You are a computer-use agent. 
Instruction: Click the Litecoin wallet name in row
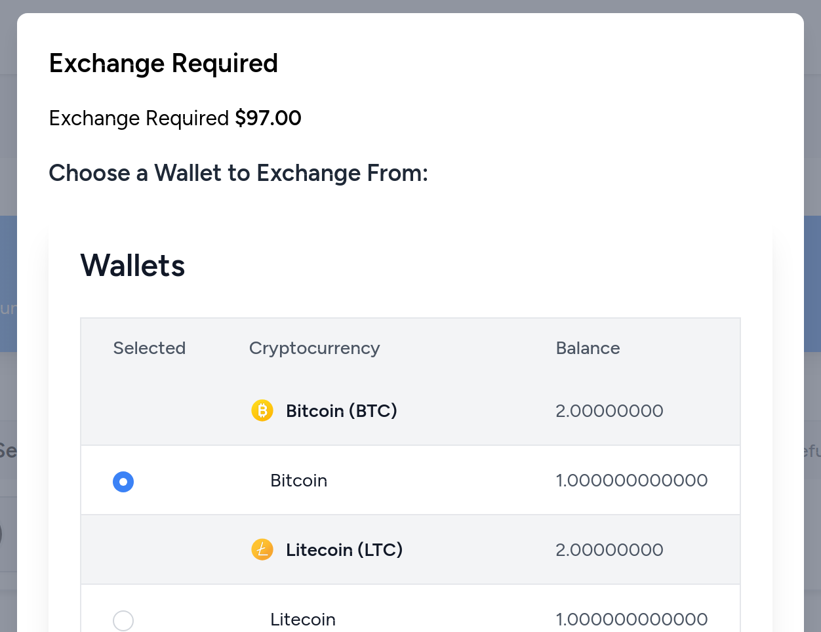[303, 620]
